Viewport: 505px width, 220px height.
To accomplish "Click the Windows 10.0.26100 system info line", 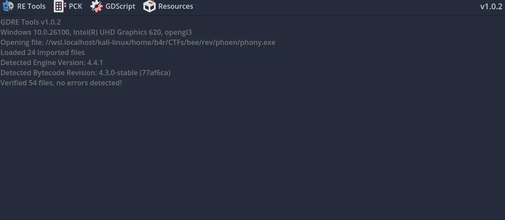I will (96, 33).
